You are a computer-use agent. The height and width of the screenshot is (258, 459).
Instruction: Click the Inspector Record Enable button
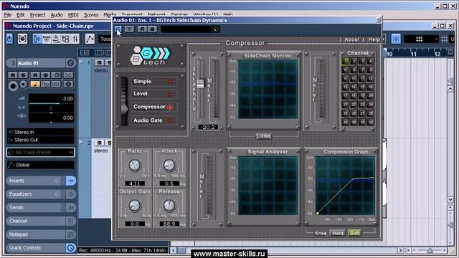[13, 86]
